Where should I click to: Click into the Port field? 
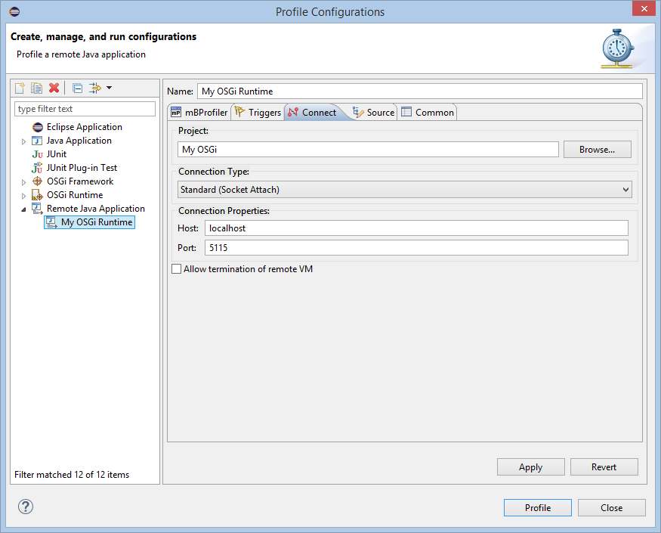[x=416, y=248]
